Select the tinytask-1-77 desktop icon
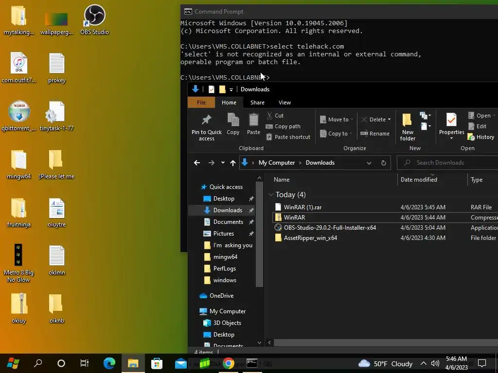 click(x=56, y=116)
